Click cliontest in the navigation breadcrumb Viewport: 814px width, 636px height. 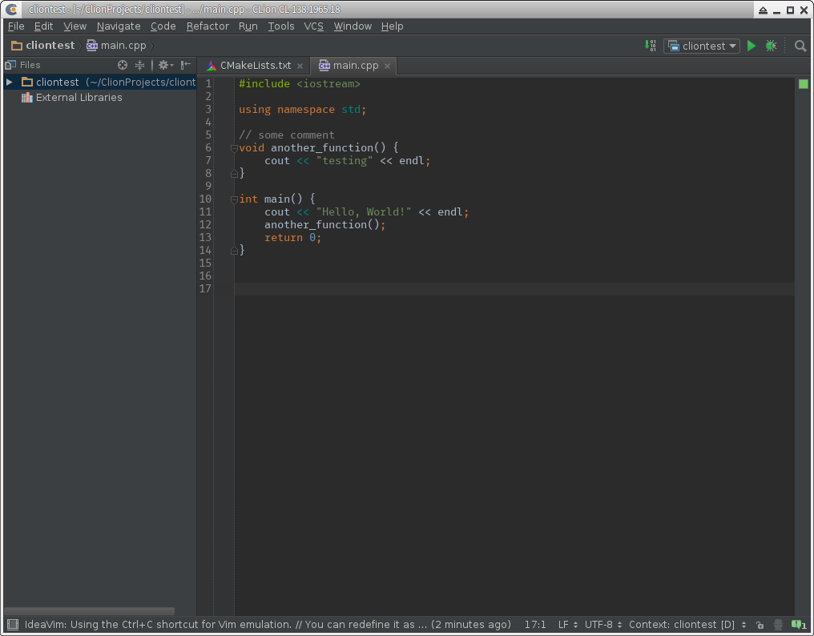point(50,46)
